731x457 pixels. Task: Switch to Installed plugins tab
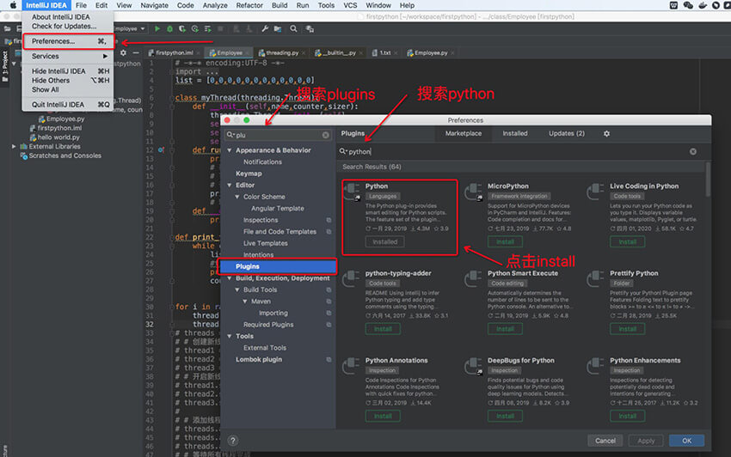[514, 134]
